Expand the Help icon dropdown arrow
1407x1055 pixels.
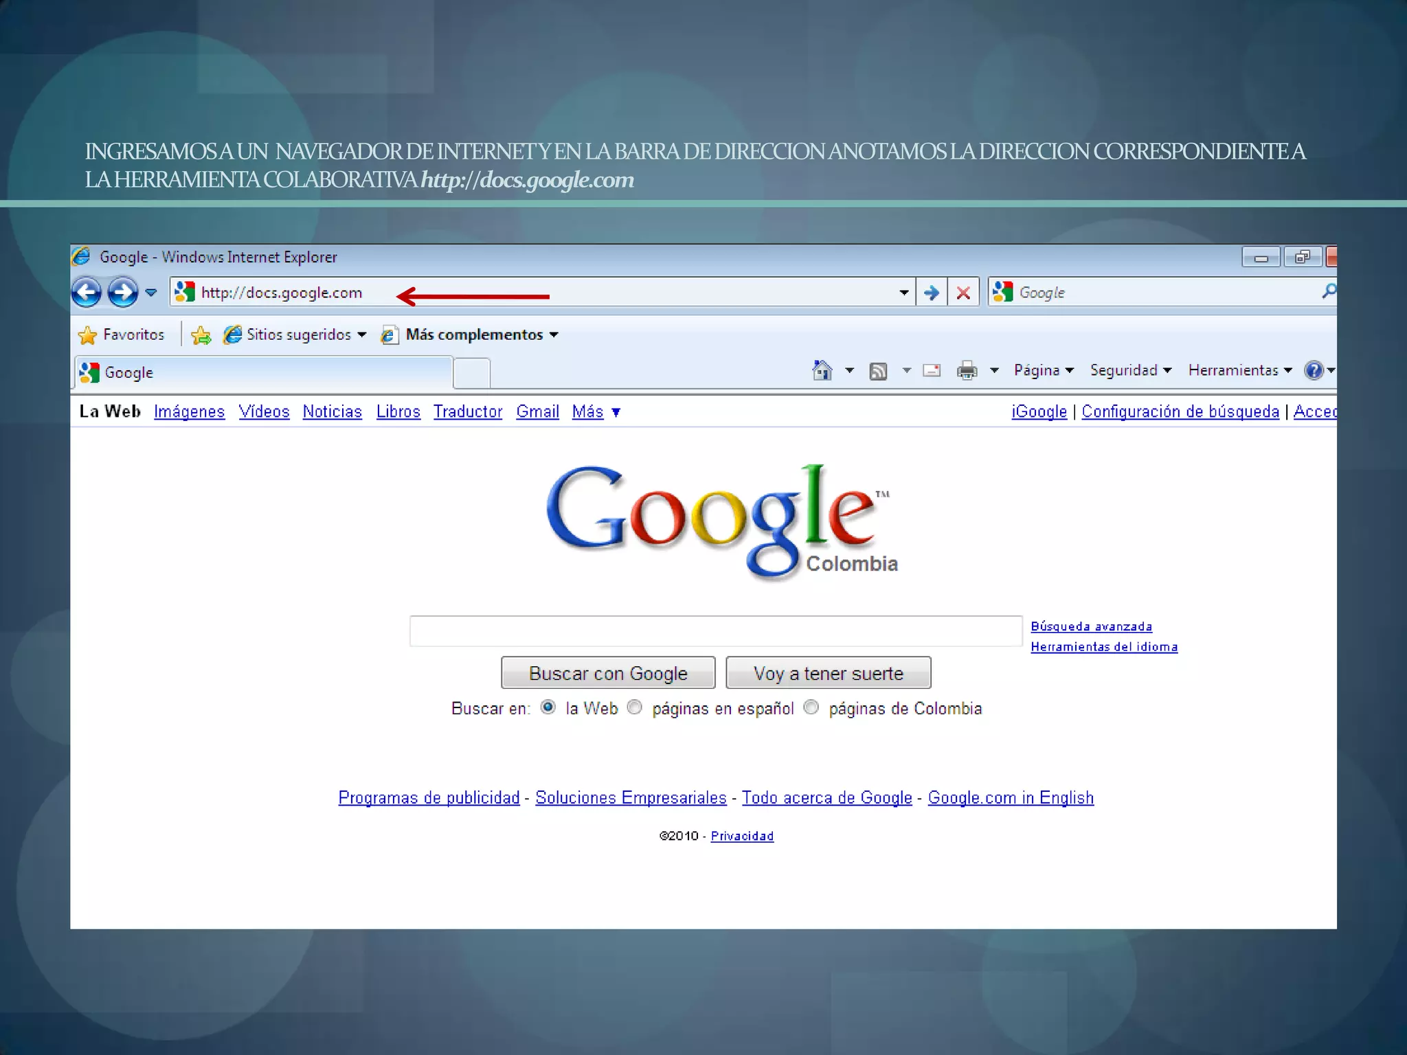pyautogui.click(x=1331, y=370)
